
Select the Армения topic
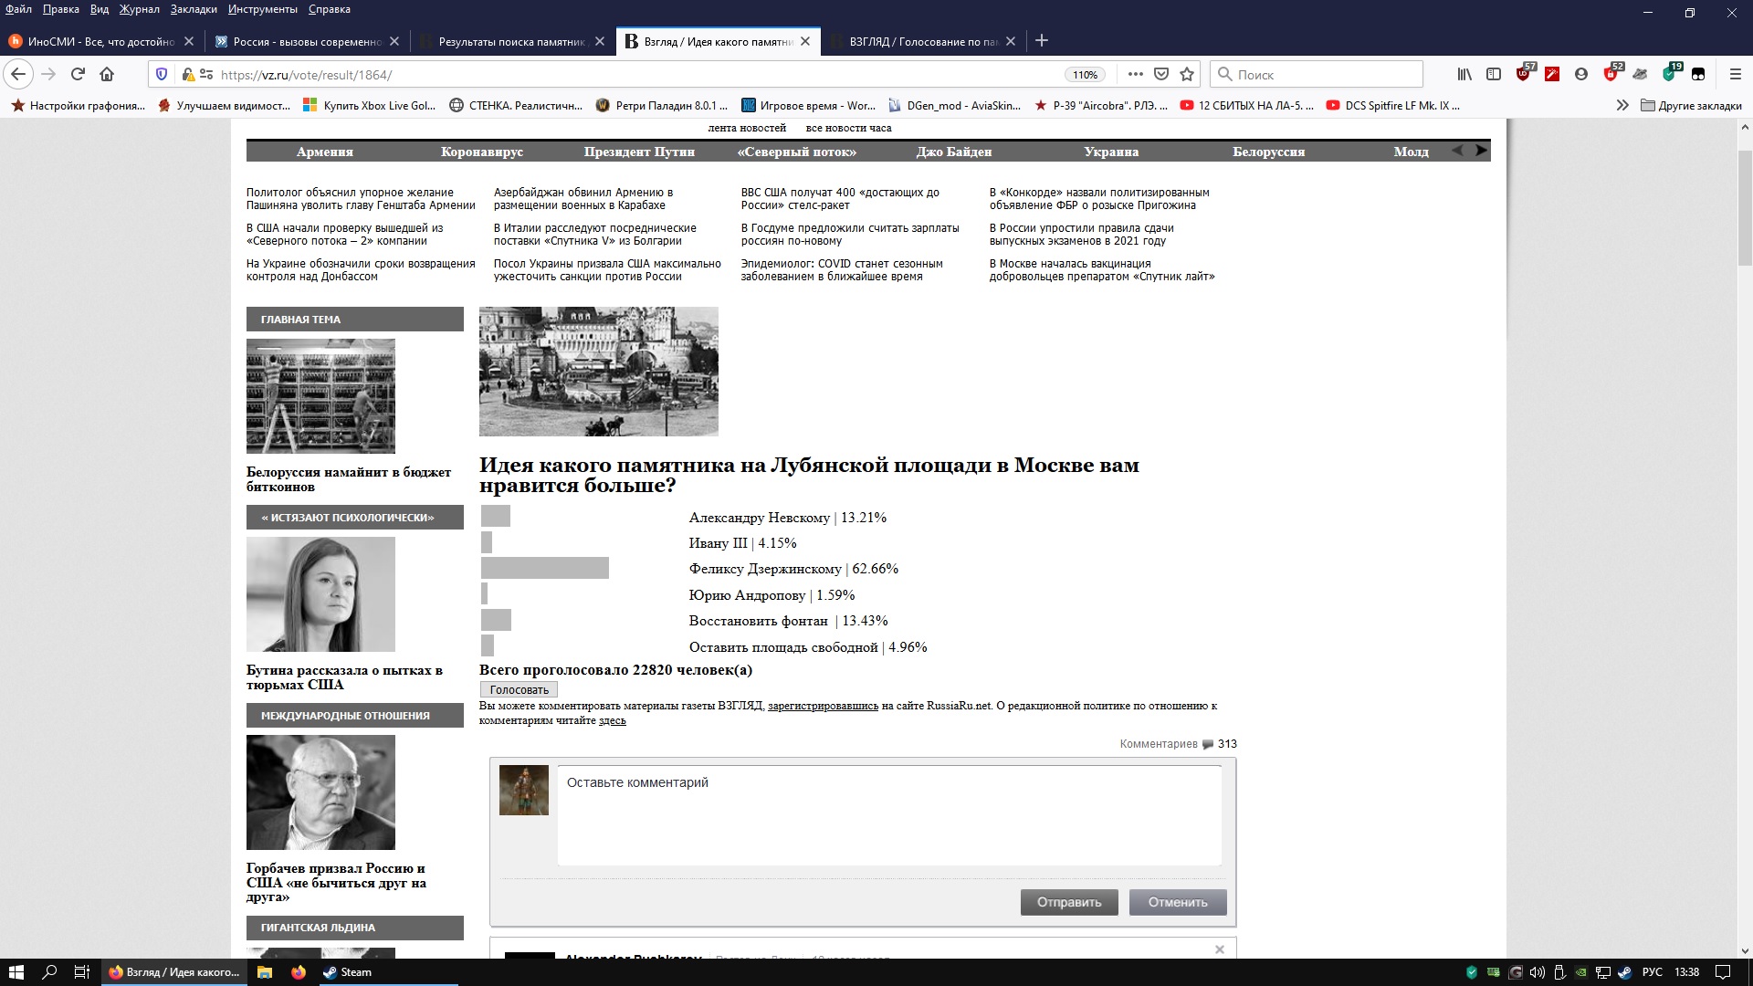point(324,152)
